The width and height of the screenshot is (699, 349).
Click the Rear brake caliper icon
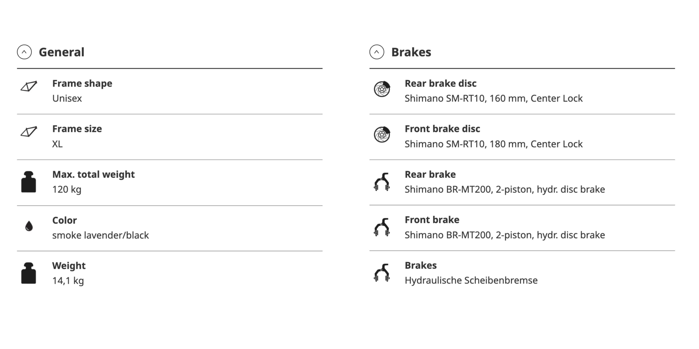tap(382, 182)
